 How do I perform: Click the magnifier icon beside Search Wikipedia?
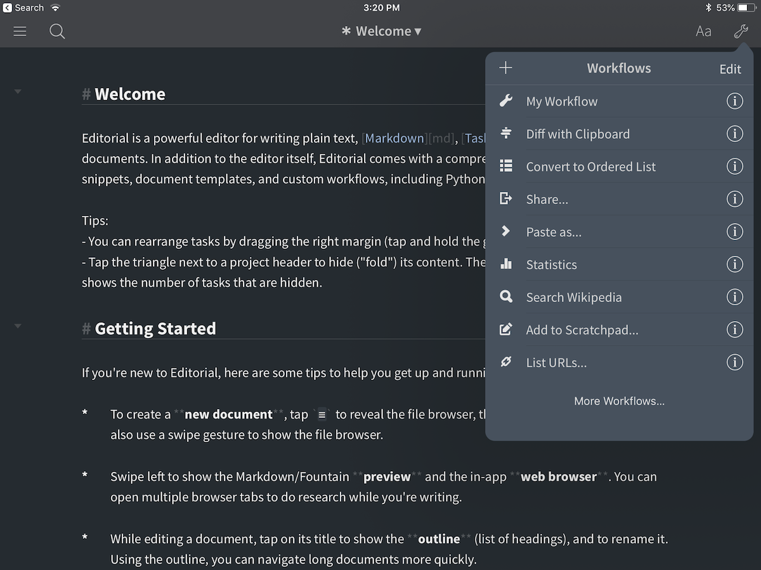(x=506, y=296)
